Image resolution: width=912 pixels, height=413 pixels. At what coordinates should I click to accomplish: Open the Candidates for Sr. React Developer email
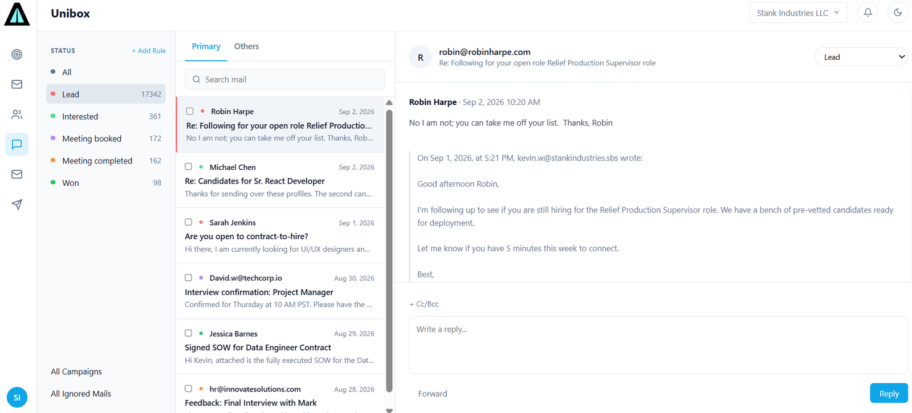point(280,180)
